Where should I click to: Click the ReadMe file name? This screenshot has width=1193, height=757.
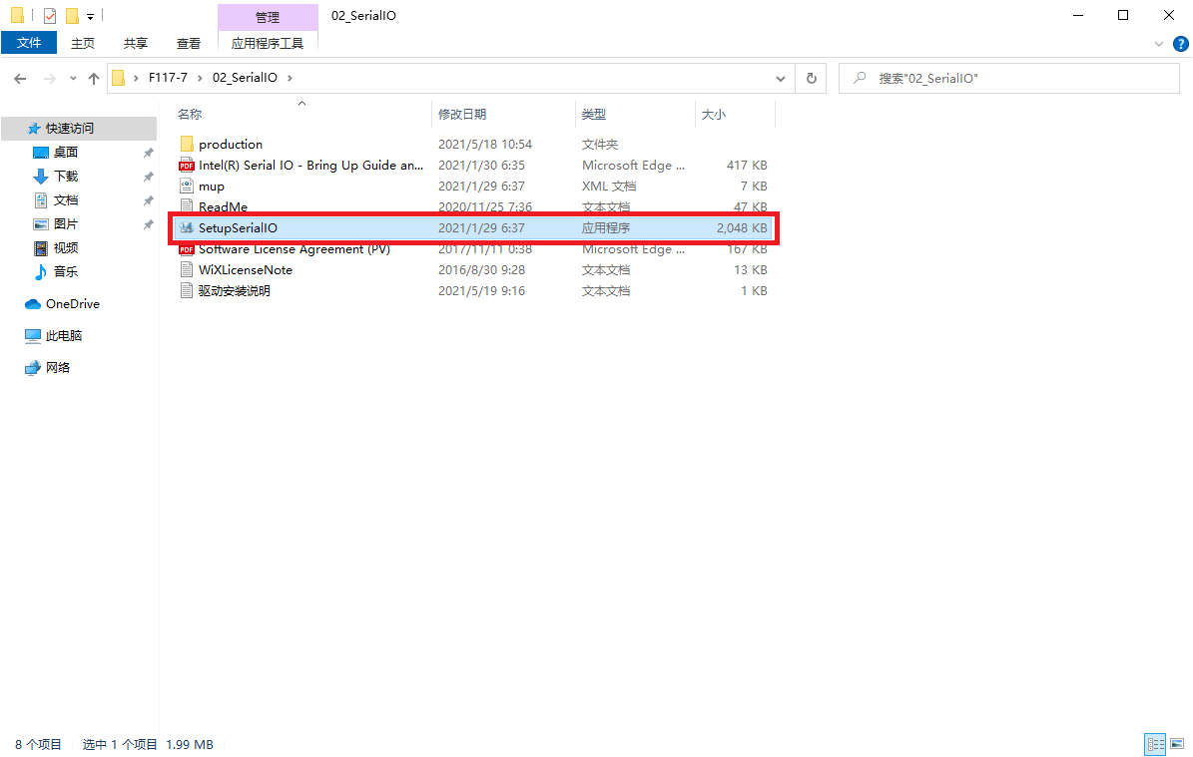click(x=223, y=206)
